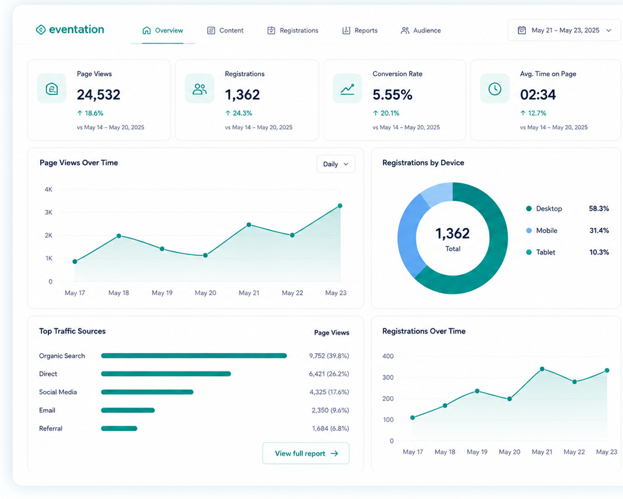
Task: Go to the Registrations tab
Action: coord(293,31)
